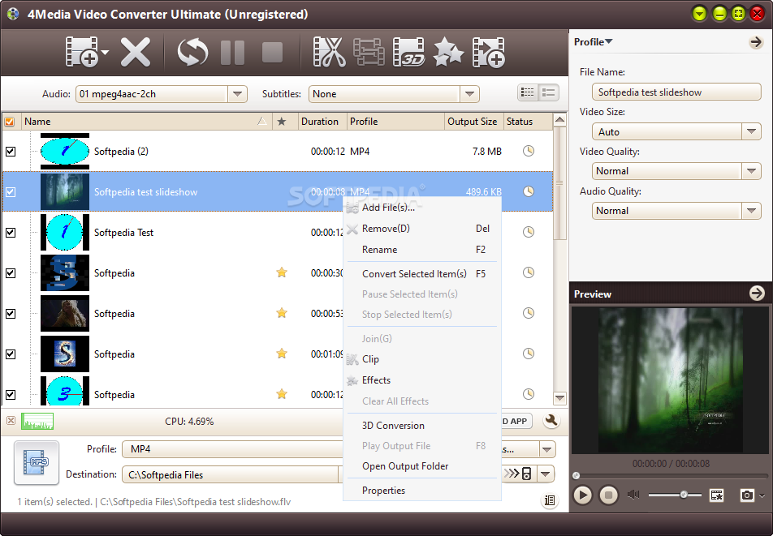Select Rename in context menu
The image size is (773, 536).
pos(422,250)
